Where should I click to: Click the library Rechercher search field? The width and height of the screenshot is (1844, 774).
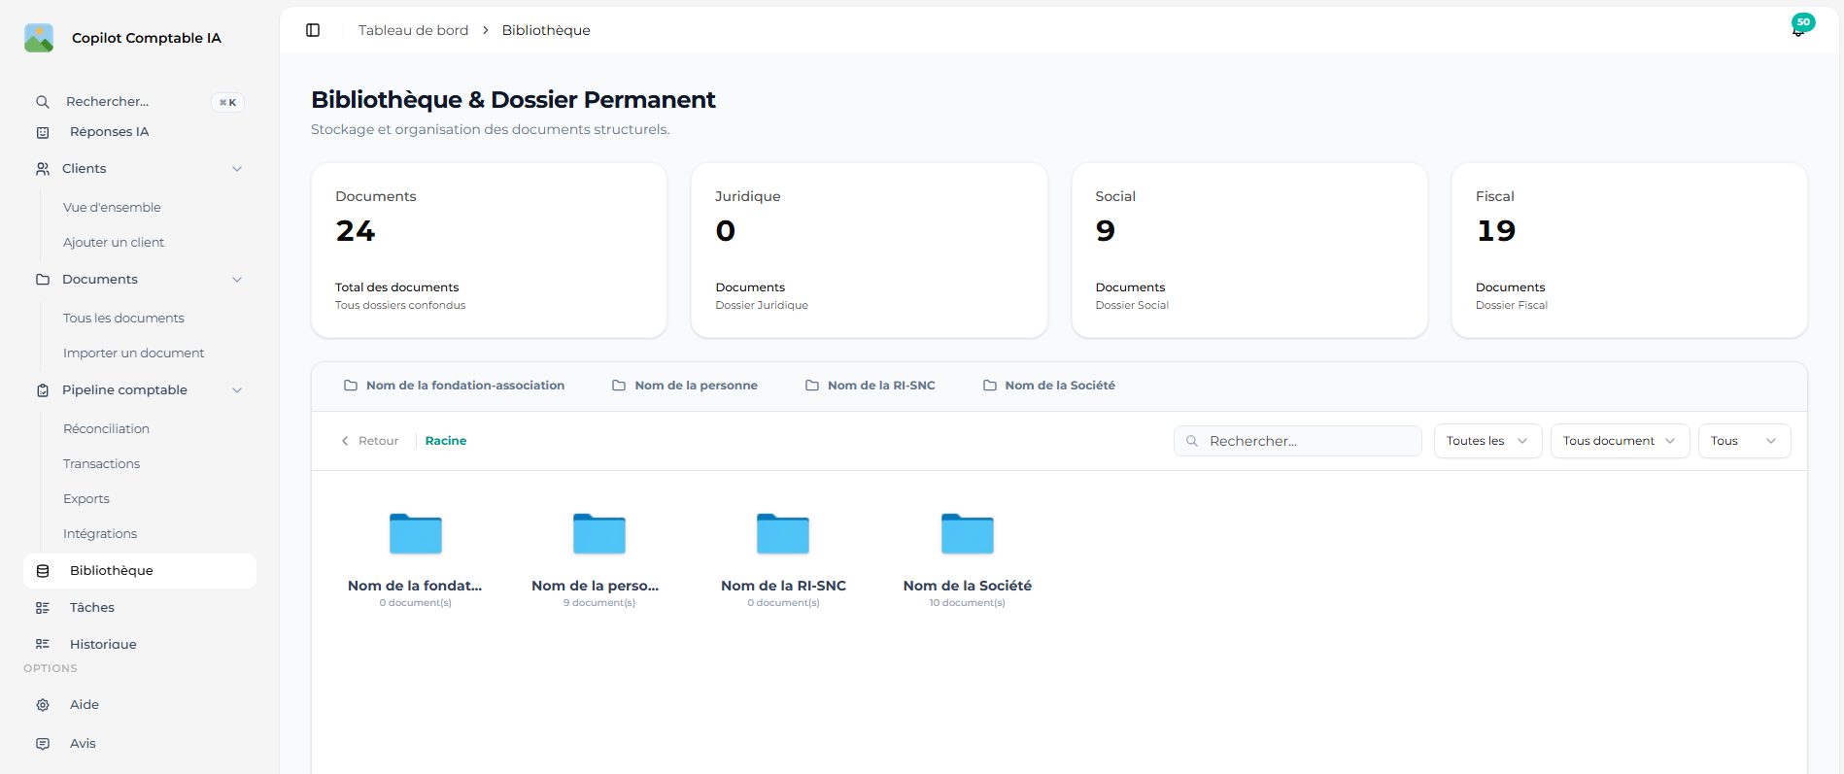[x=1297, y=441]
